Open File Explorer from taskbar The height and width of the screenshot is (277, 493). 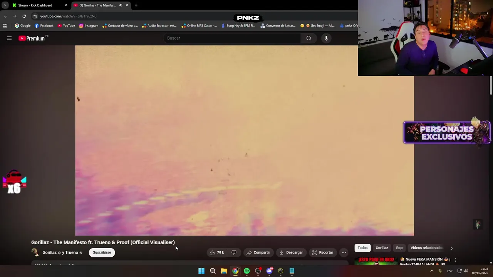224,271
